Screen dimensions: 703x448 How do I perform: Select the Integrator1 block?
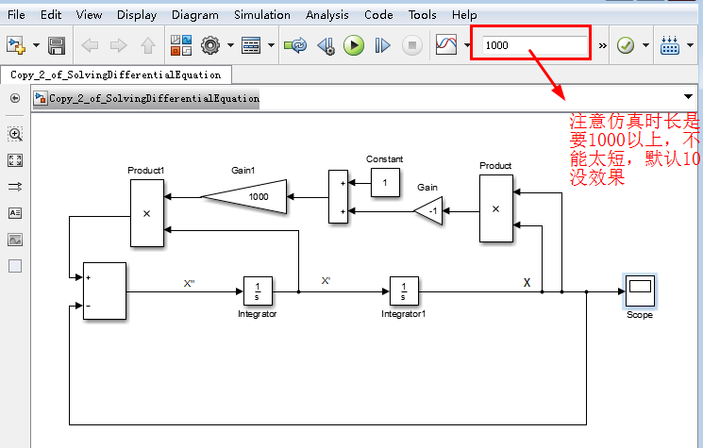(x=404, y=291)
